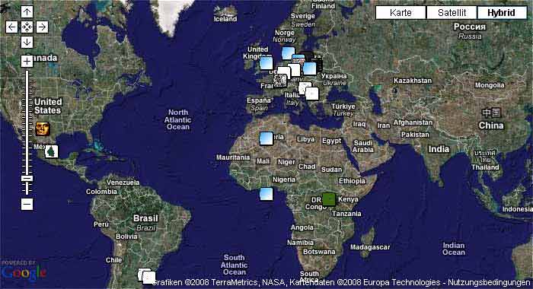Open the blue marker south of Nigeria

266,194
